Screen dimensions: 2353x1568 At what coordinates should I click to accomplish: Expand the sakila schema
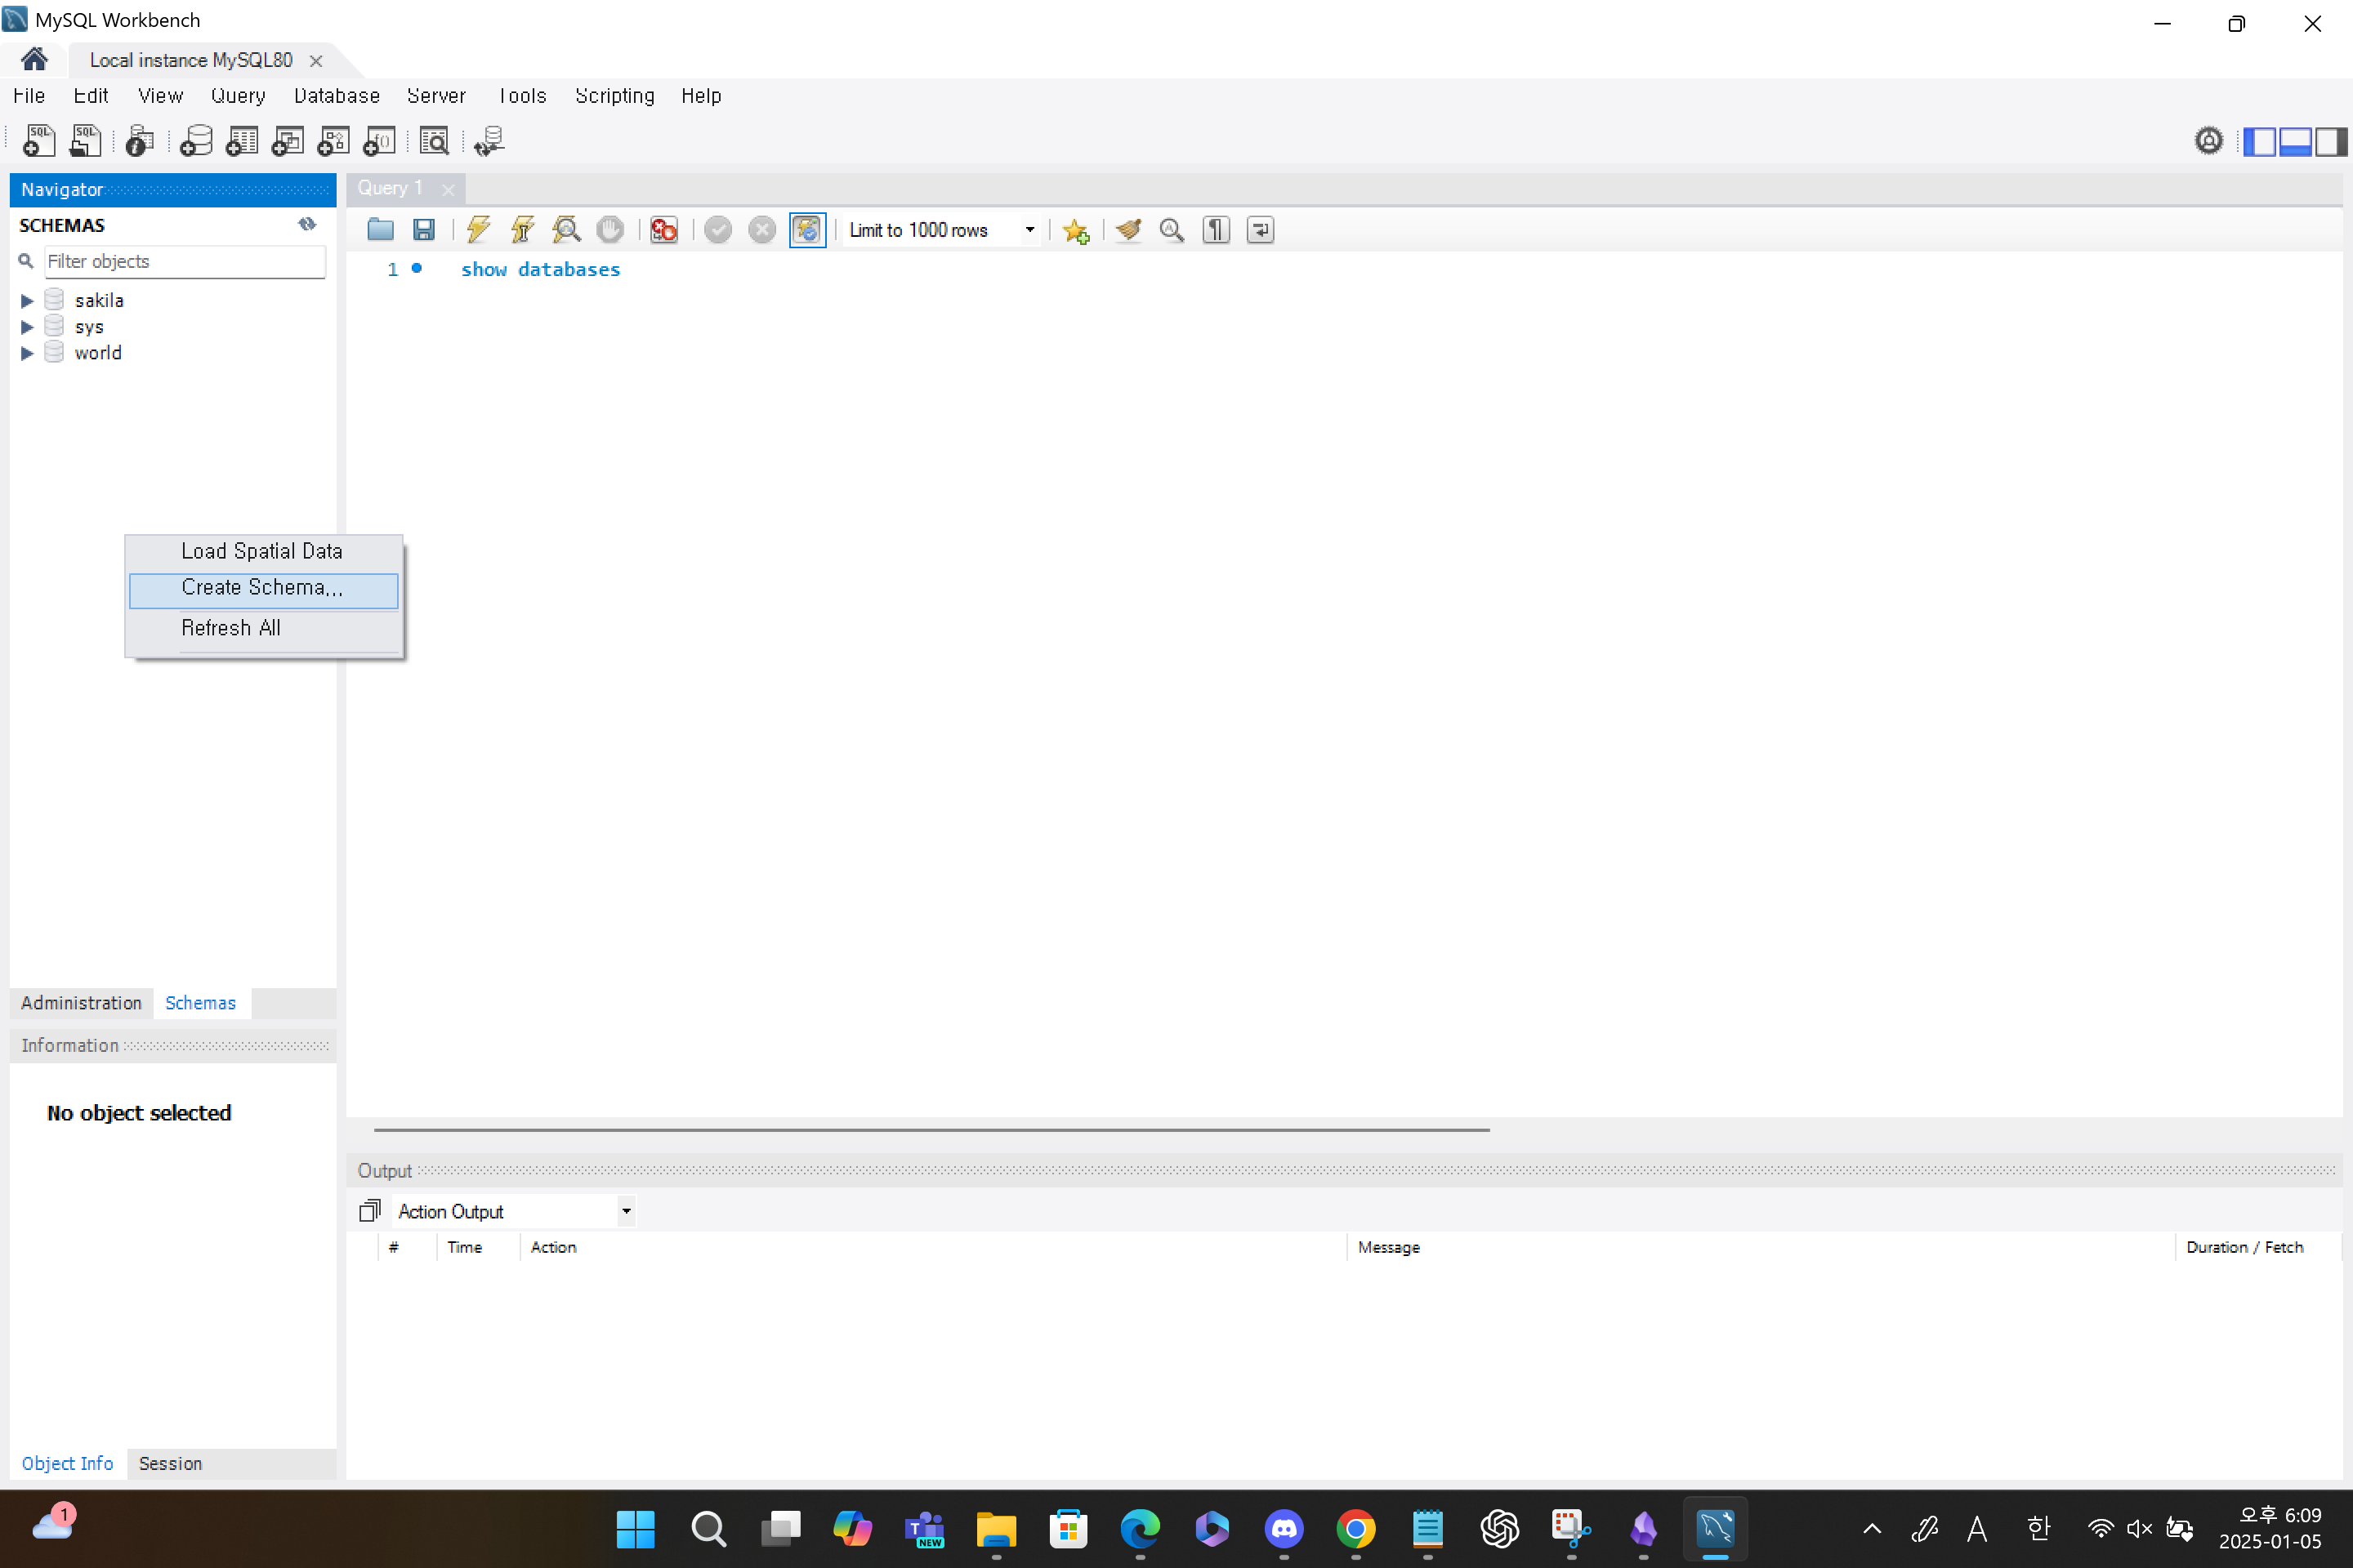click(x=27, y=300)
